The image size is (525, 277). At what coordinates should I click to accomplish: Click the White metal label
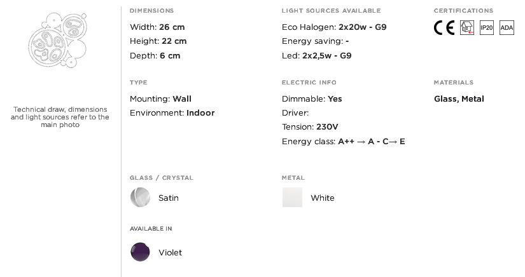[323, 198]
